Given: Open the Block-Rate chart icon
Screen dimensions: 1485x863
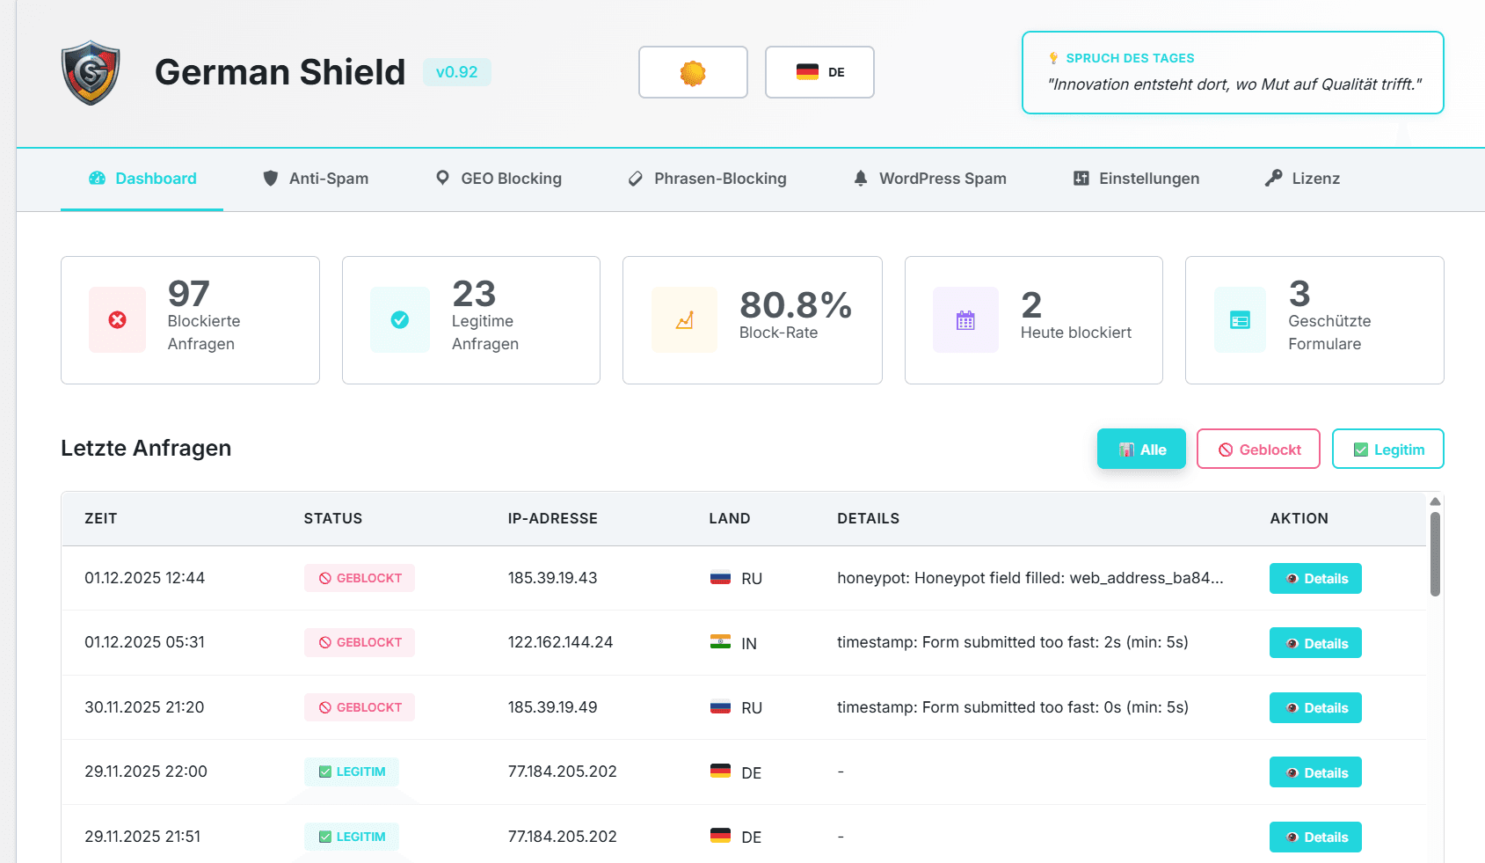Looking at the screenshot, I should pyautogui.click(x=684, y=319).
